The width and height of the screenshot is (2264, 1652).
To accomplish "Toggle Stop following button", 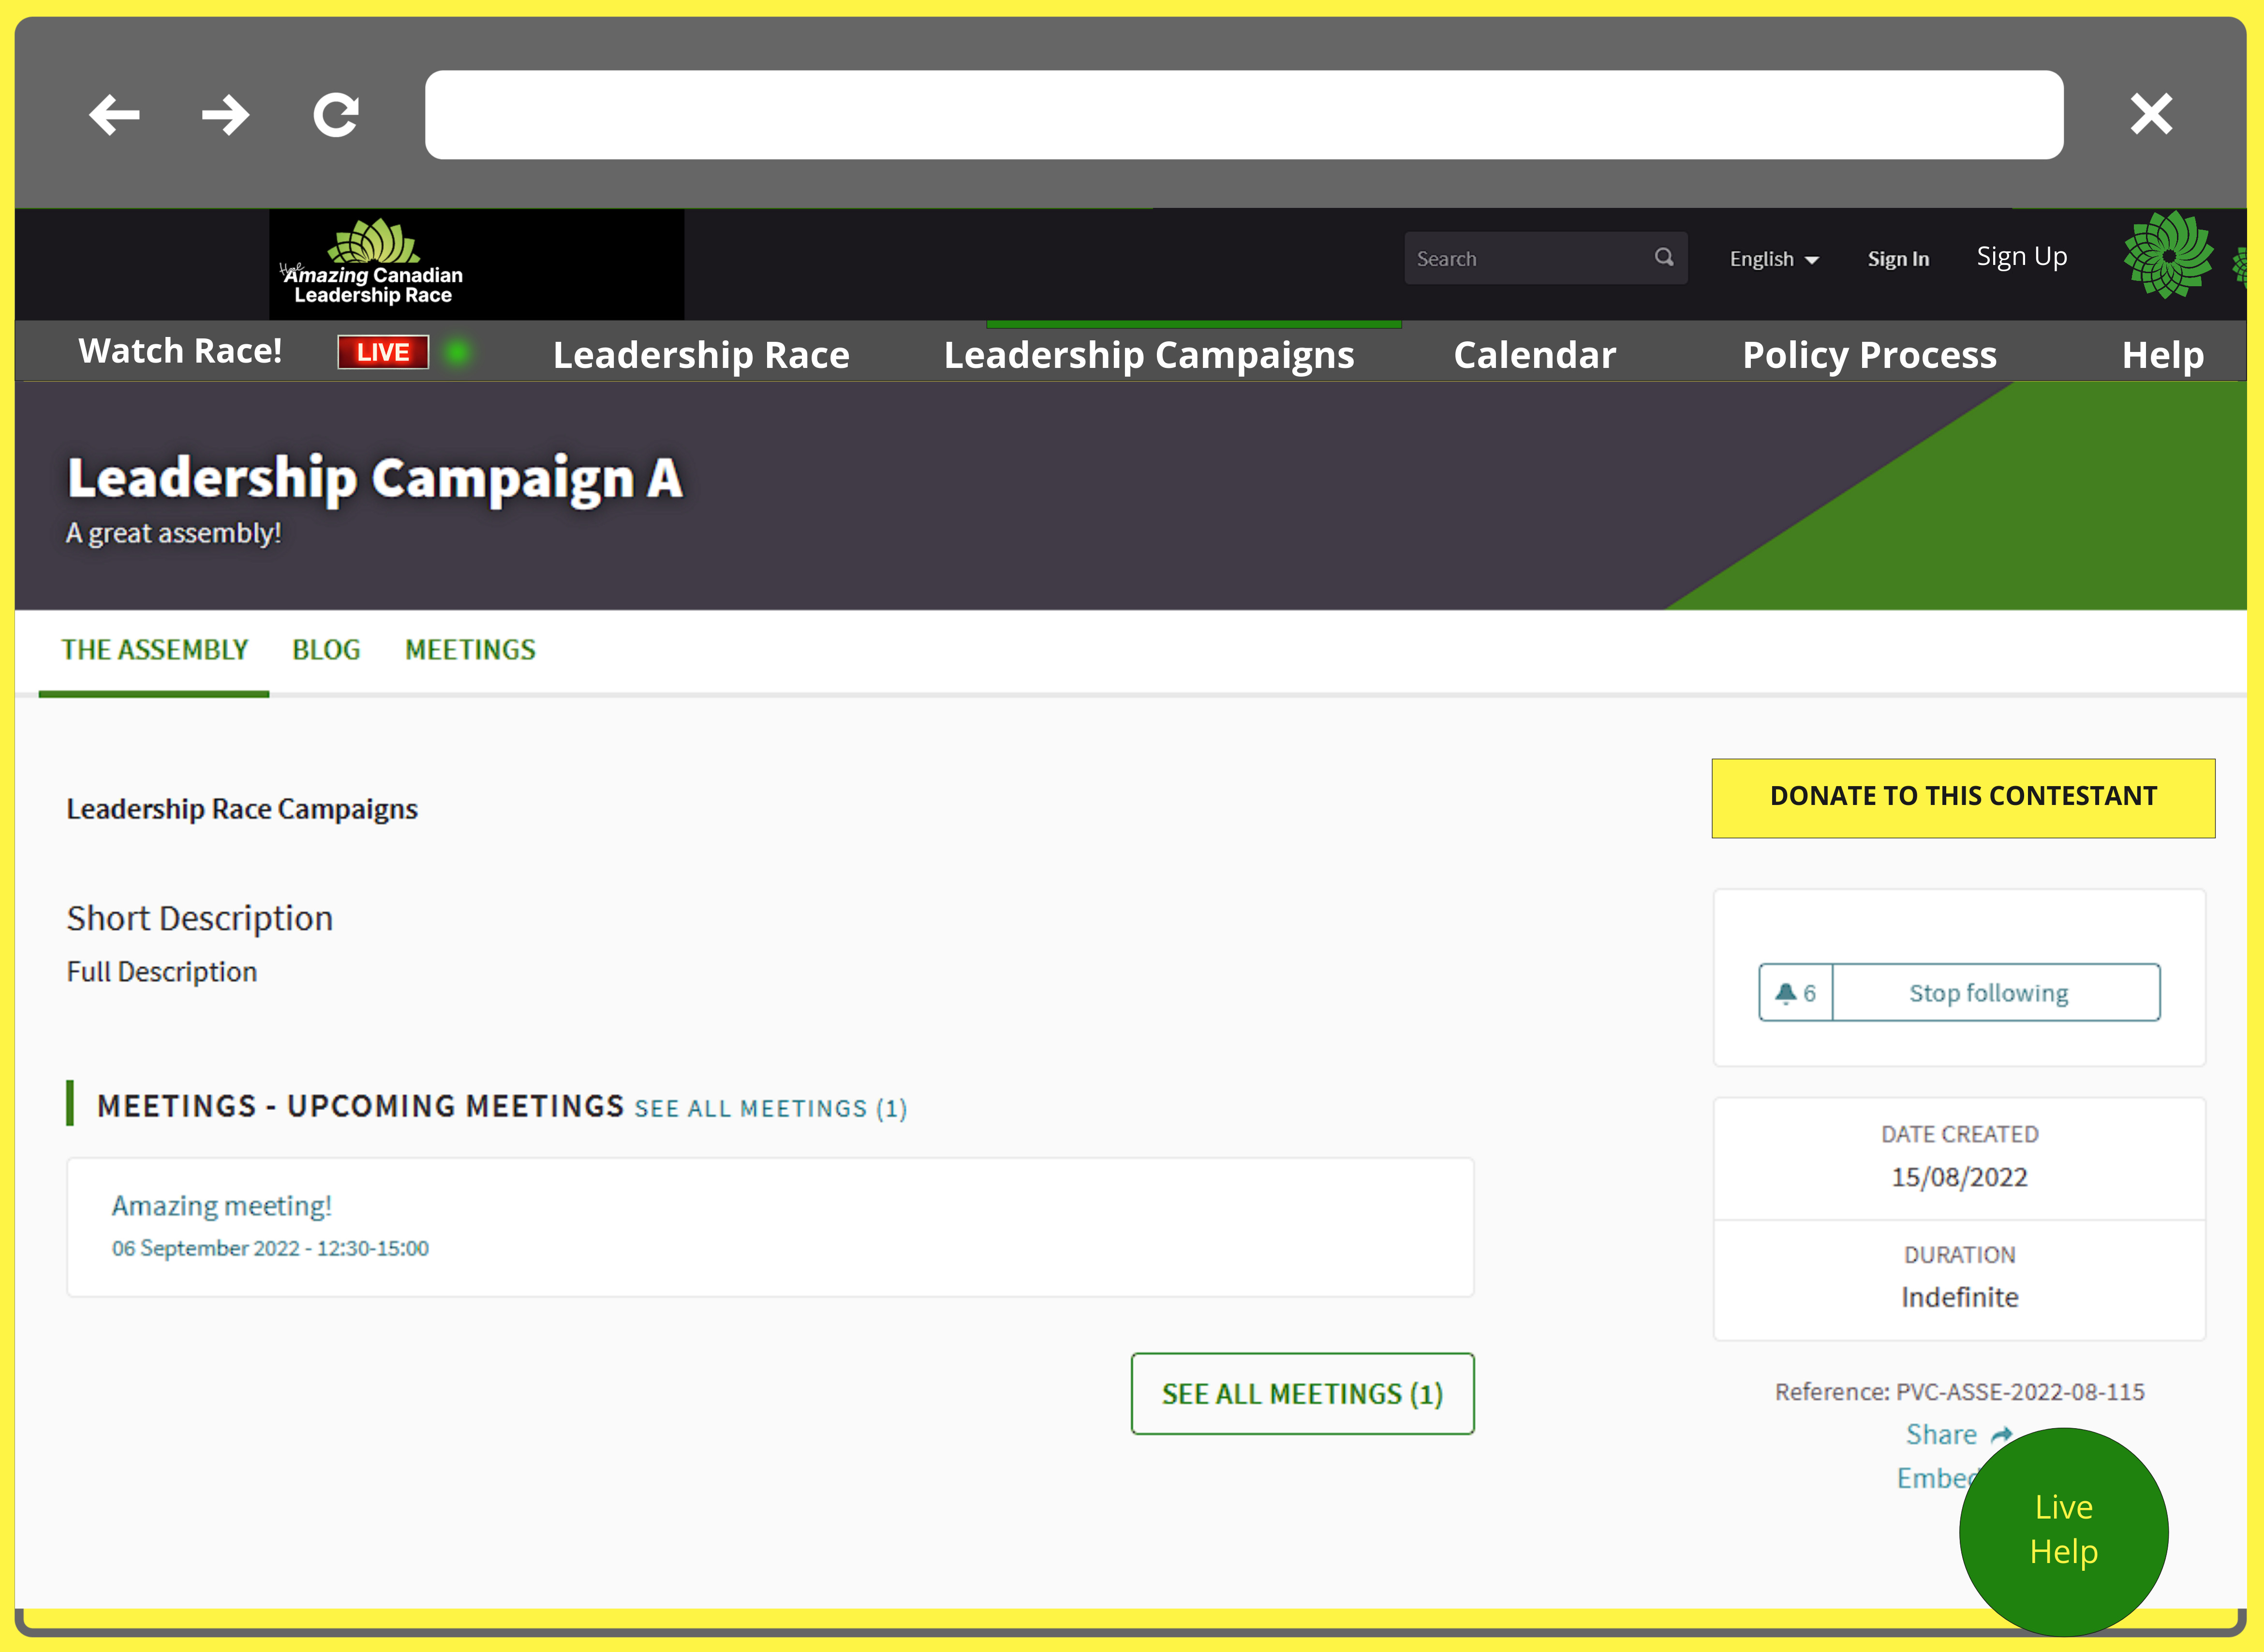I will point(1988,993).
